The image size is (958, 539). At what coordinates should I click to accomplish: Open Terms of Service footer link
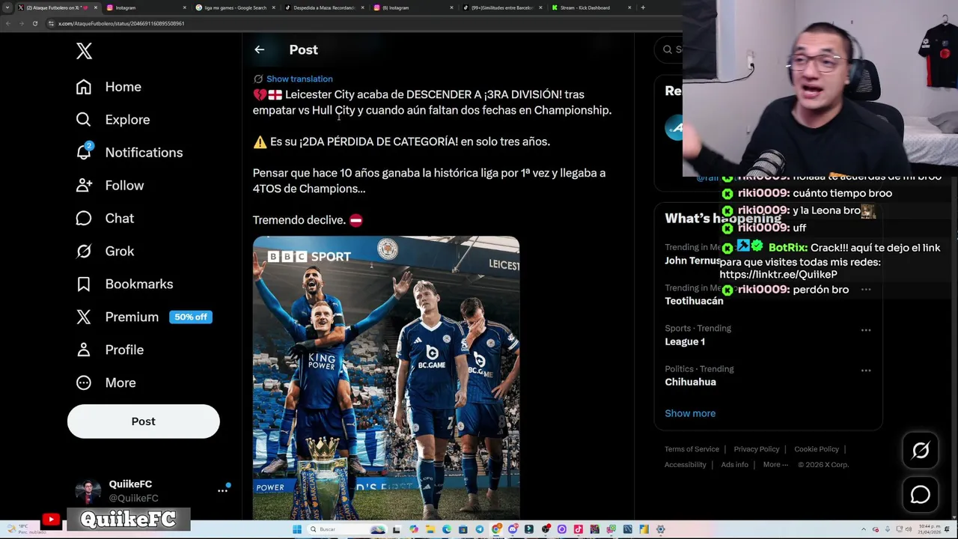coord(692,449)
